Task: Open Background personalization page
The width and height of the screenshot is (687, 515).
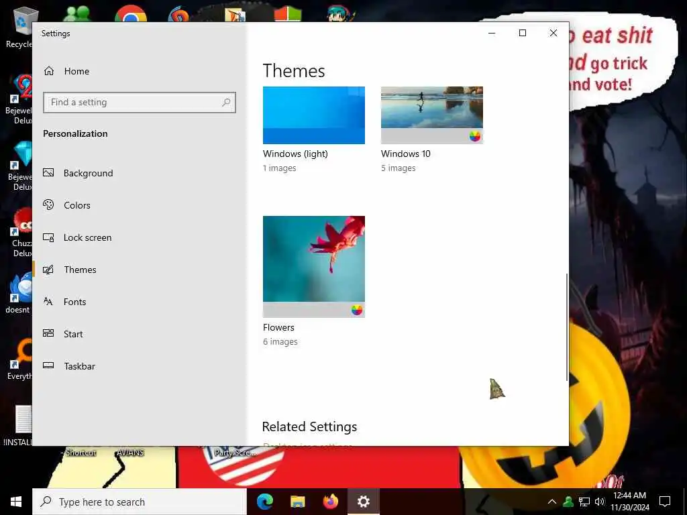Action: pos(140,173)
